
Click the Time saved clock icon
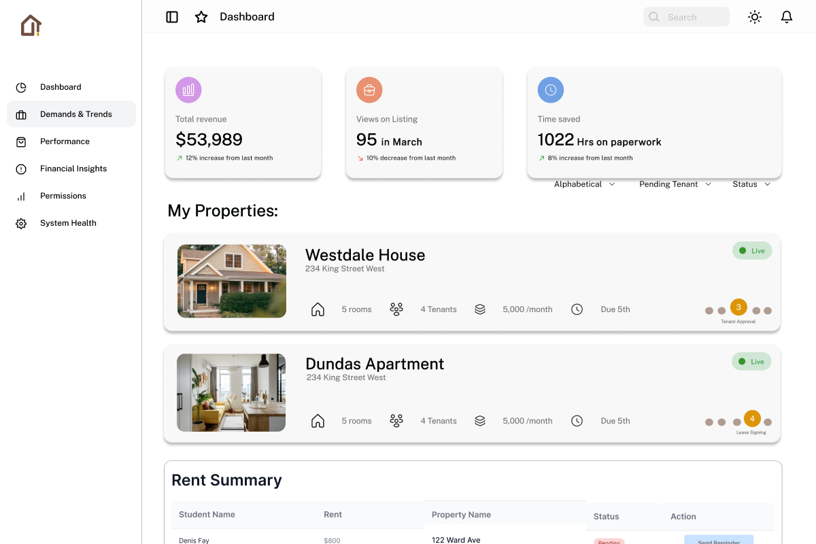550,90
